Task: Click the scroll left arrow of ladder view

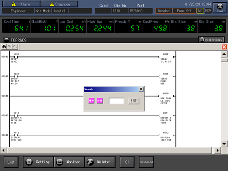Action: (4, 150)
